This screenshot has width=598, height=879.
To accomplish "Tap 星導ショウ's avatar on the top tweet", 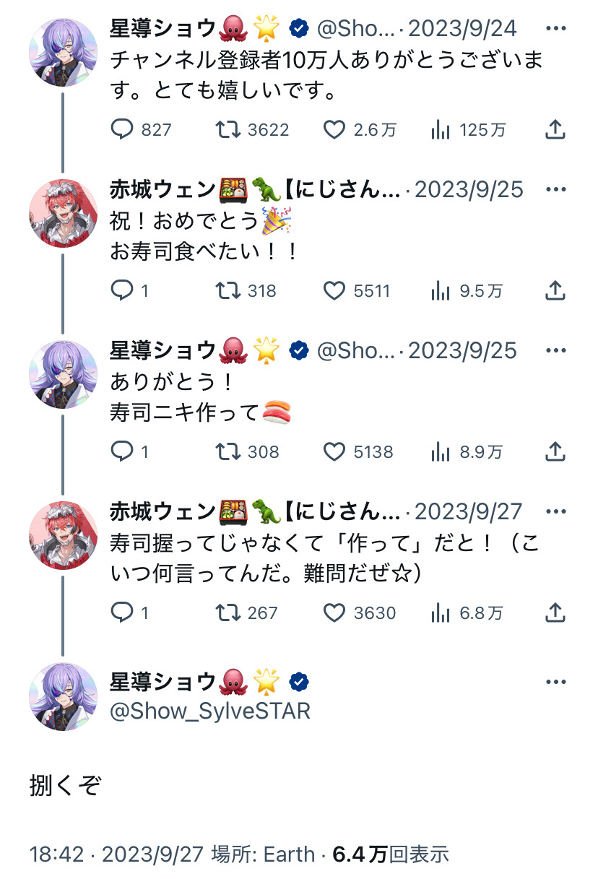I will 63,53.
